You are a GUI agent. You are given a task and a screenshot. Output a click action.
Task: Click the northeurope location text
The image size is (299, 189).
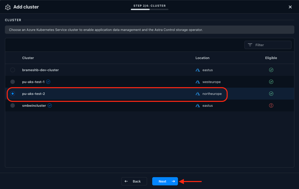click(x=212, y=94)
